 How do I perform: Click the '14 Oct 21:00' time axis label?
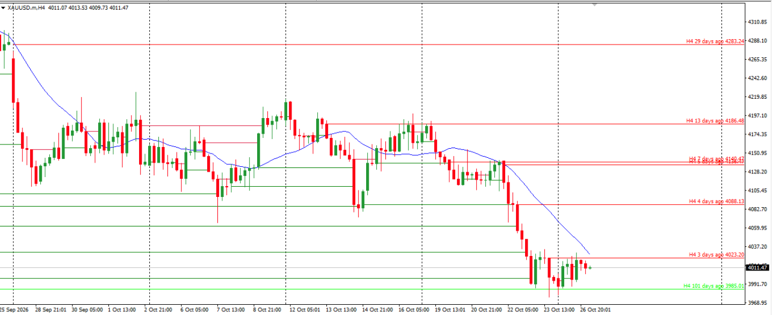377,310
